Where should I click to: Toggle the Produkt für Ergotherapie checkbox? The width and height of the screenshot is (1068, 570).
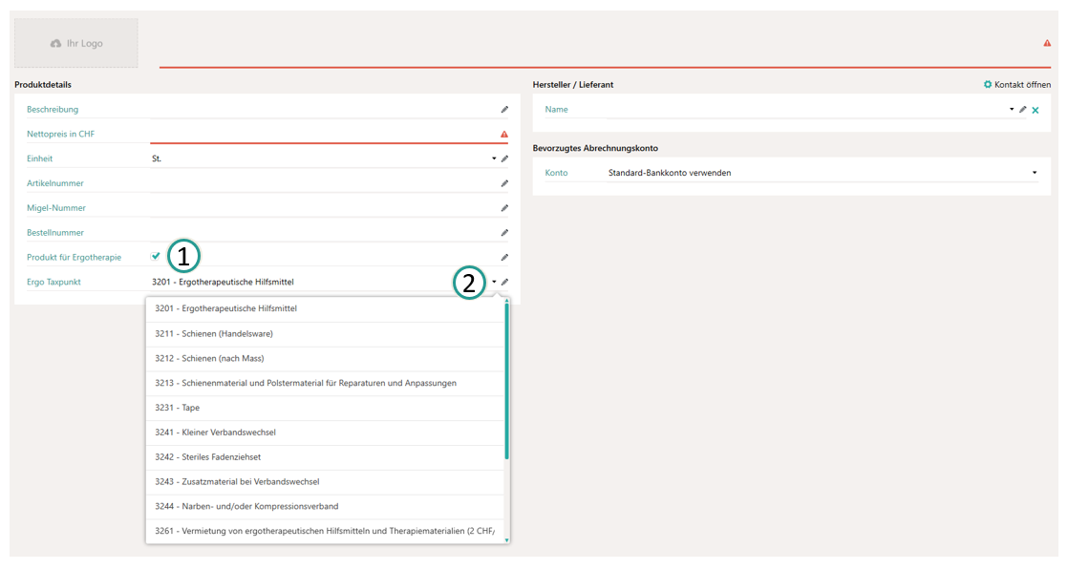156,256
